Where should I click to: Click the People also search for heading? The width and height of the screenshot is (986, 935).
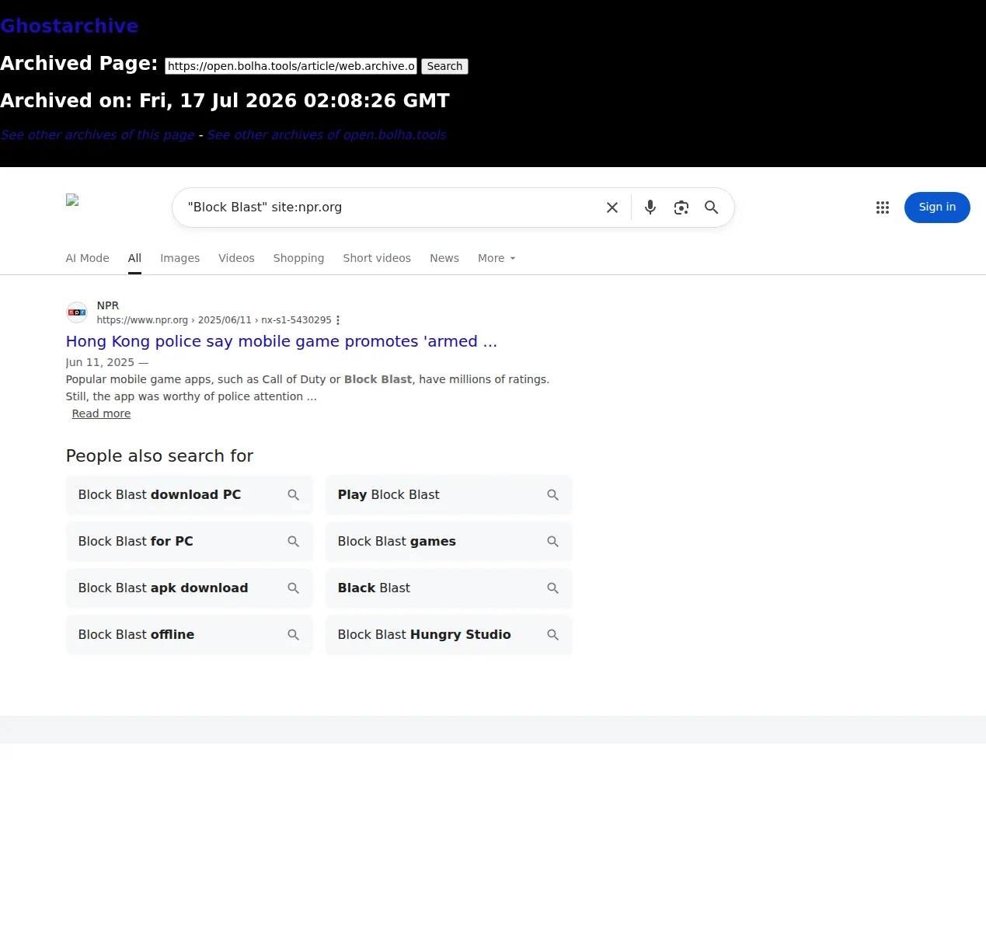click(x=159, y=456)
